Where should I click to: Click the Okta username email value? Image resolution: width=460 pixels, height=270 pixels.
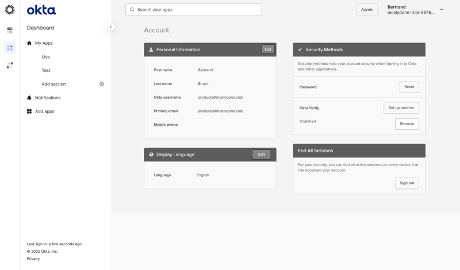(x=220, y=97)
